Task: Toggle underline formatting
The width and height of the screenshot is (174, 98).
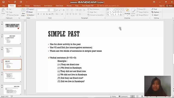Action: tap(44, 14)
